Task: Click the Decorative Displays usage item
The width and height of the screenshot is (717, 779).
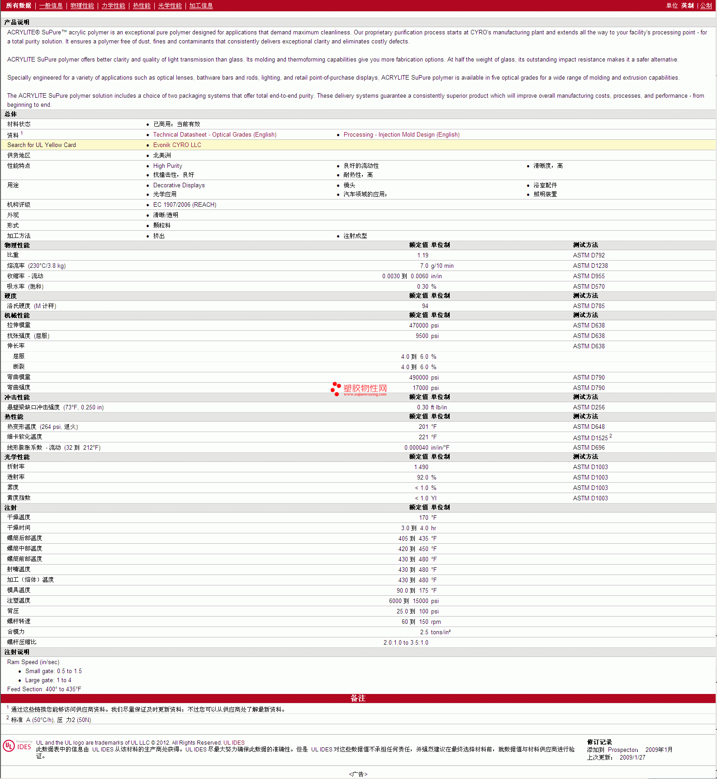Action: (x=179, y=185)
